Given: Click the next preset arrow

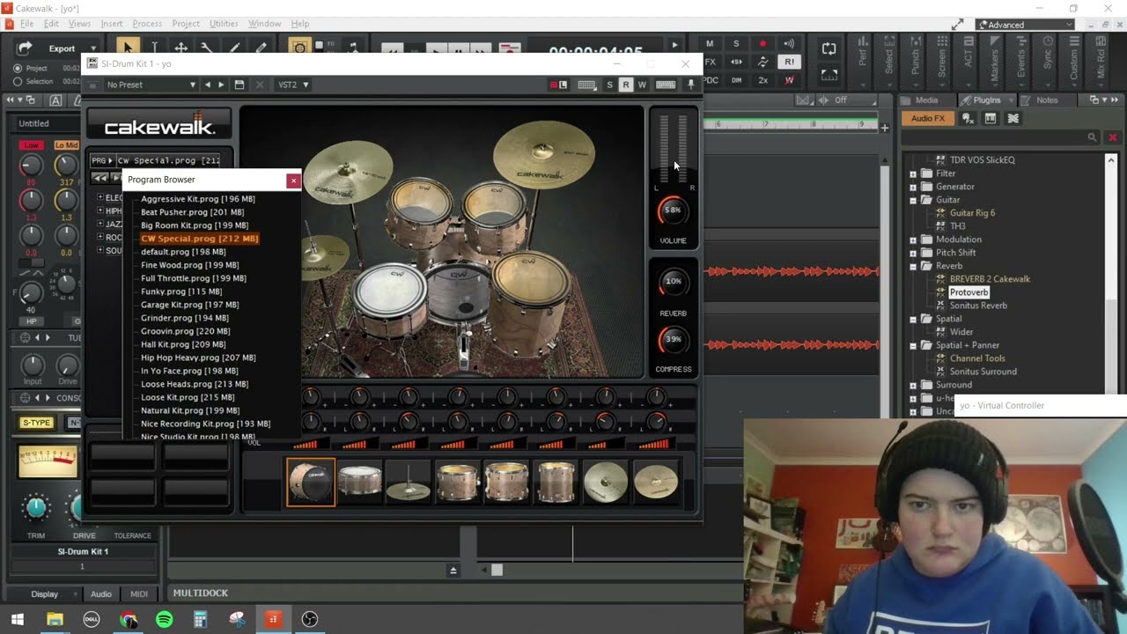Looking at the screenshot, I should 221,85.
